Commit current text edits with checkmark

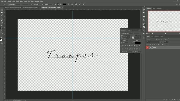click(80, 4)
